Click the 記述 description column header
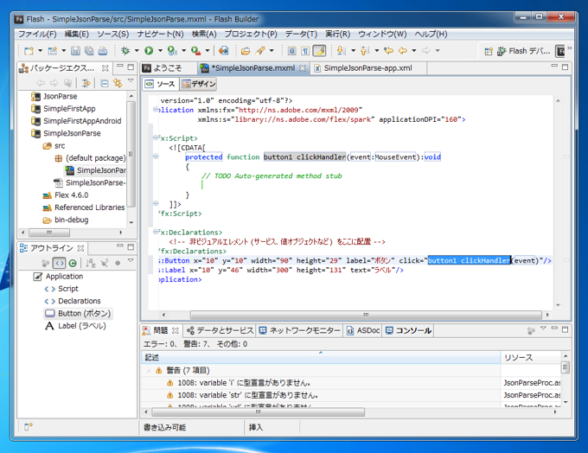 pyautogui.click(x=321, y=358)
